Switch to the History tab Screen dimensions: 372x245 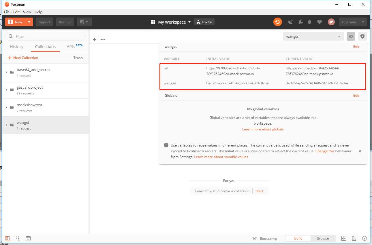tap(16, 47)
